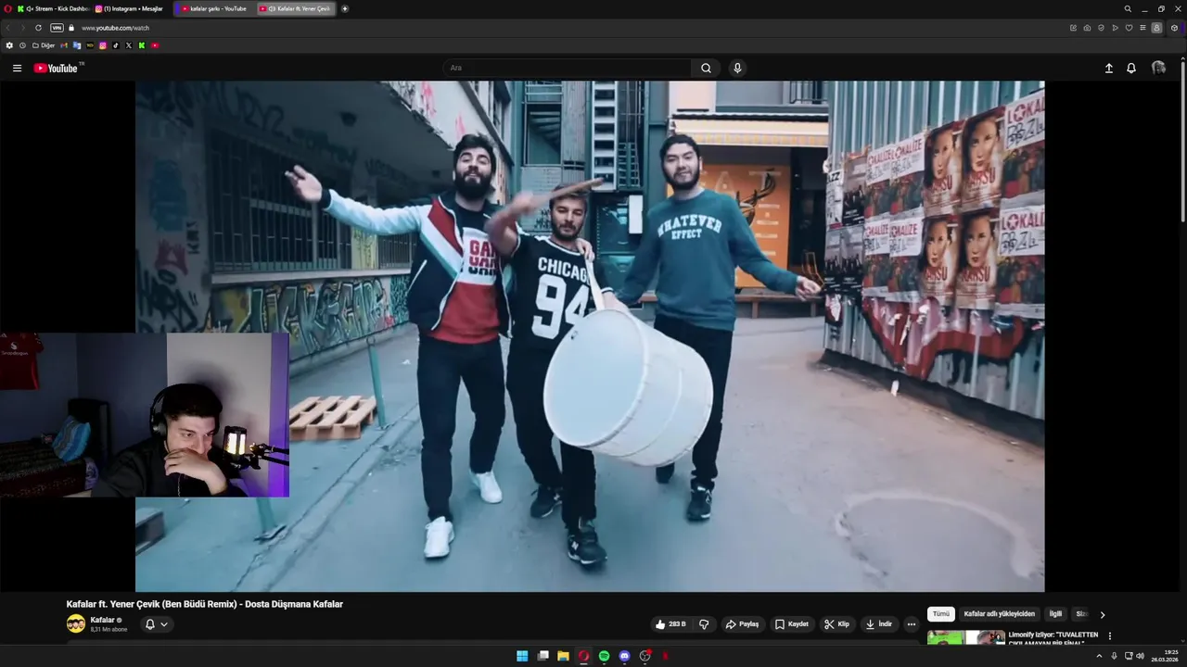This screenshot has width=1187, height=667.
Task: Open File Explorer from taskbar
Action: click(563, 656)
